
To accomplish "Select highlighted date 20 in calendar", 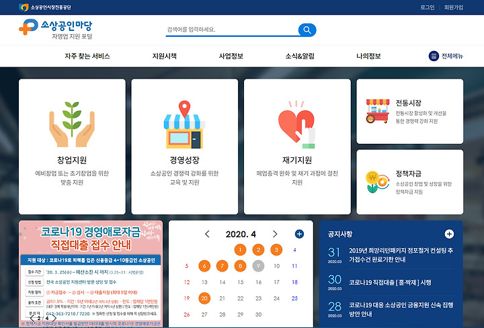I will pyautogui.click(x=204, y=298).
